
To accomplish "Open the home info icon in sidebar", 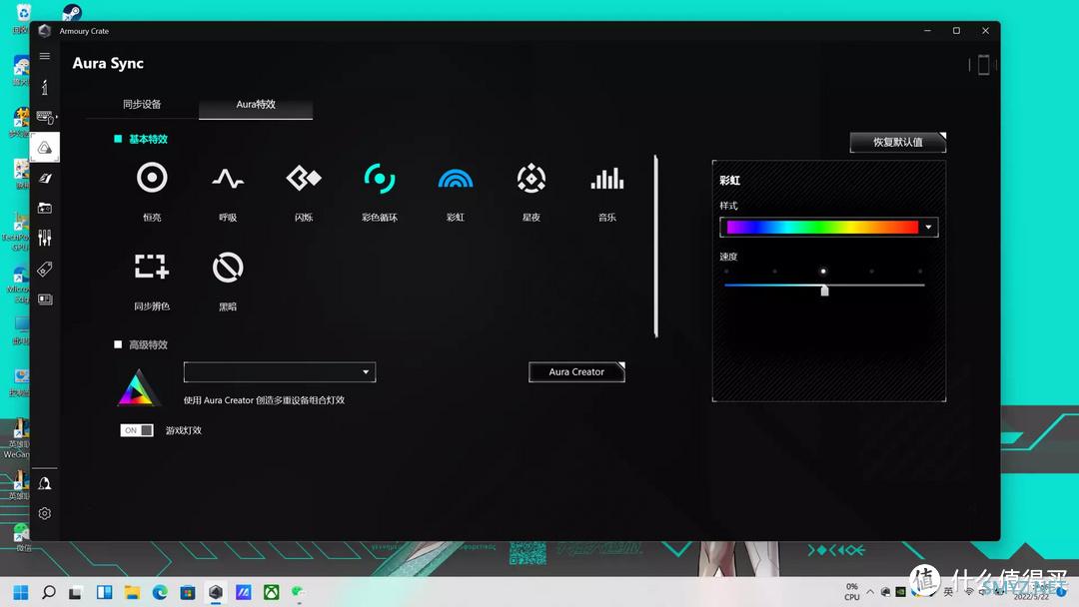I will coord(45,87).
